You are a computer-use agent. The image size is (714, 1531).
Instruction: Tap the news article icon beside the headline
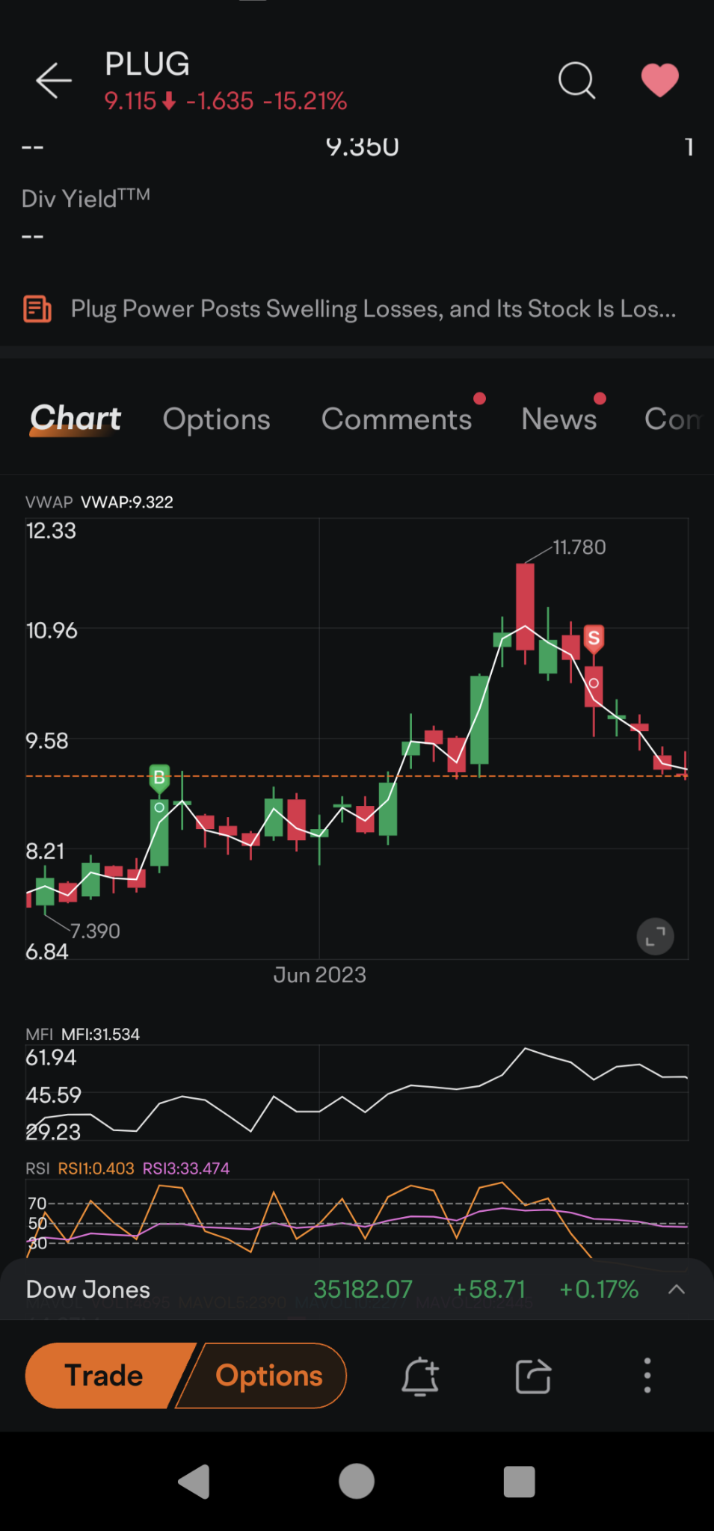point(37,309)
